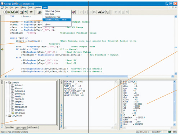Viewport: 180px width, 135px height.
Task: Choose Help Guide from Help menu
Action: pyautogui.click(x=50, y=14)
